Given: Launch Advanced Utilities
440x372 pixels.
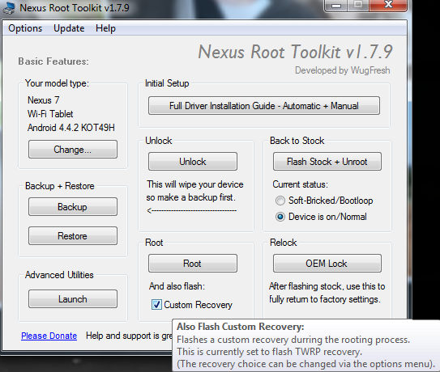Looking at the screenshot, I should (x=73, y=299).
